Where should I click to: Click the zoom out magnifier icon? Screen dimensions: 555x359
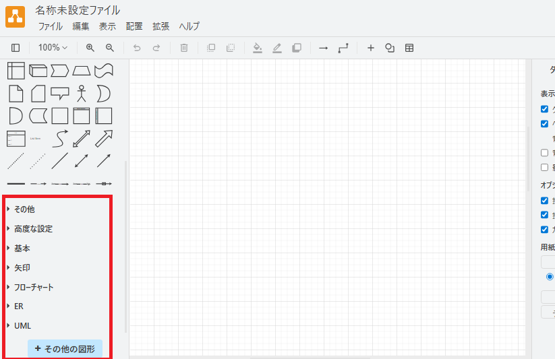[x=110, y=48]
